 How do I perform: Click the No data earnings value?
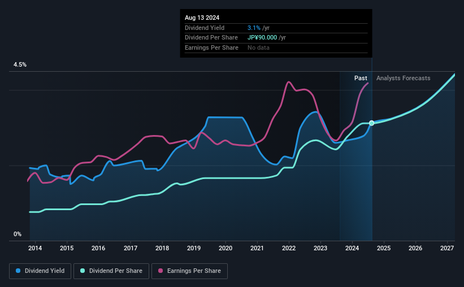(258, 47)
